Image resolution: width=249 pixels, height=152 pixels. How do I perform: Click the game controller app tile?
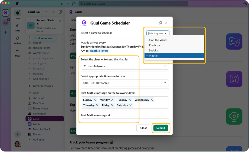(234, 41)
